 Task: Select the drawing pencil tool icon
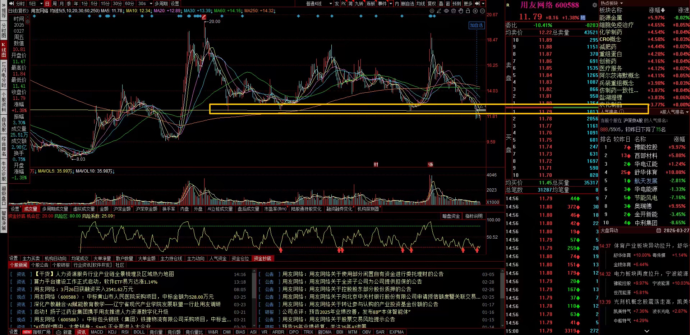click(x=439, y=11)
